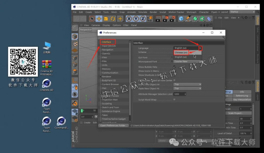Viewport: 264px width, 153px height.
Task: Toggle the Show Bubble Help checkbox
Action: pyautogui.click(x=175, y=67)
